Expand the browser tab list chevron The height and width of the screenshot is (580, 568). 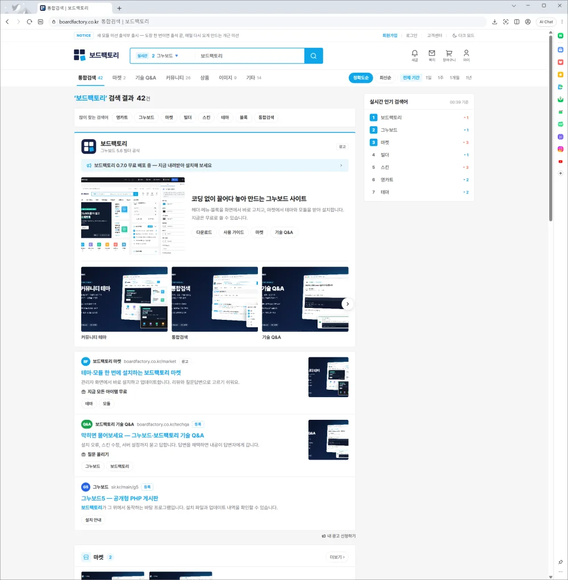(513, 6)
